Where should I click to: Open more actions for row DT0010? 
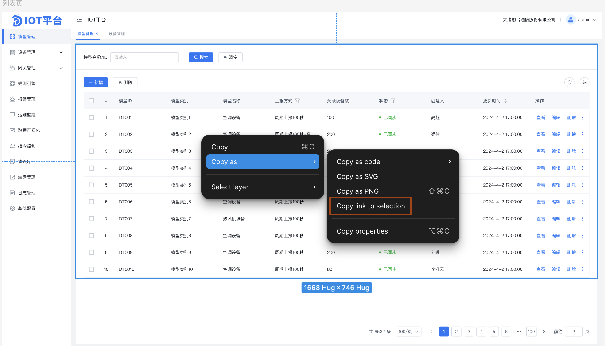pyautogui.click(x=583, y=269)
